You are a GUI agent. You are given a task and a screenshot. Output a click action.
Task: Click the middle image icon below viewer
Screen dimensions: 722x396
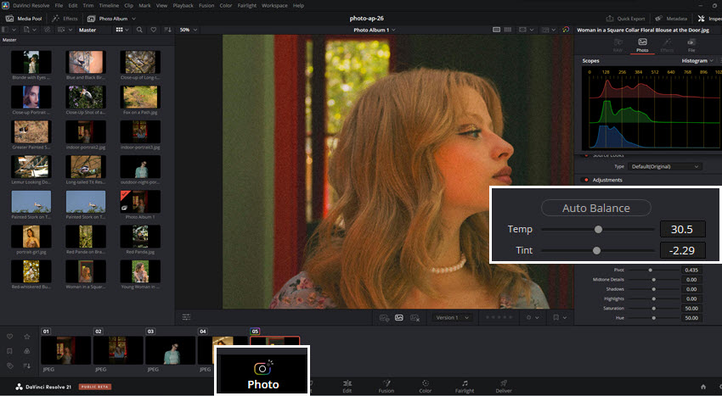click(399, 317)
